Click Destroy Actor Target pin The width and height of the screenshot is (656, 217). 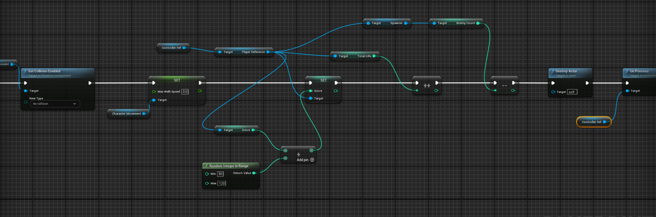tap(553, 92)
